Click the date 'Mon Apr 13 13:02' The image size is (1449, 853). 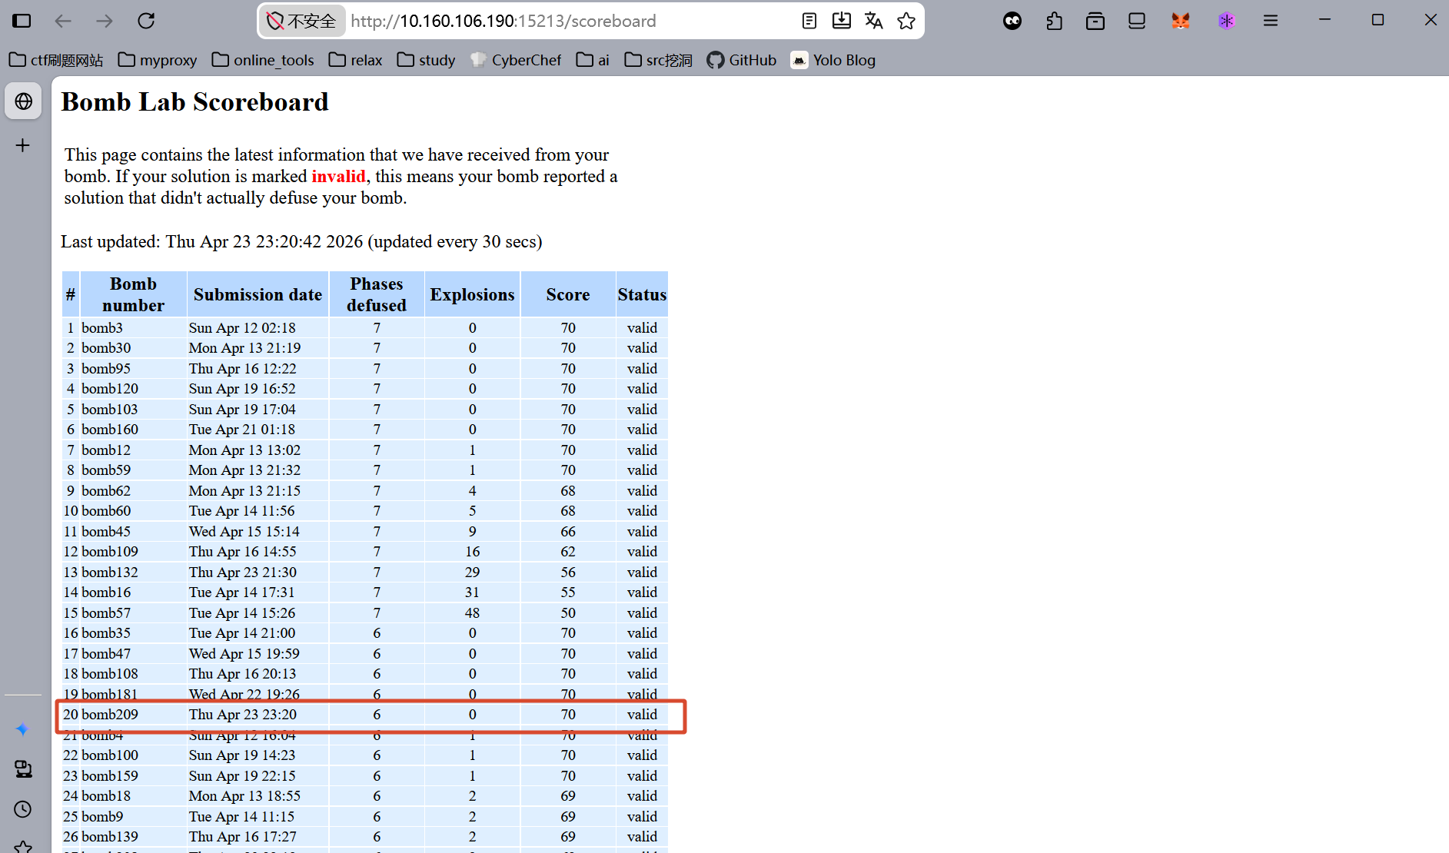pyautogui.click(x=244, y=450)
